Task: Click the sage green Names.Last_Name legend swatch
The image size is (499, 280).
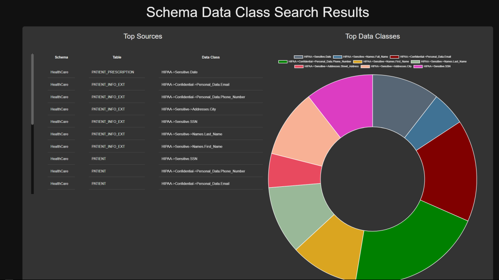Action: [x=415, y=62]
